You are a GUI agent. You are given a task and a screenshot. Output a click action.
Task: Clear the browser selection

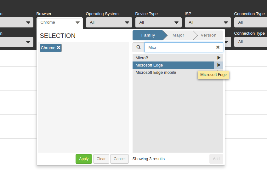point(101,159)
